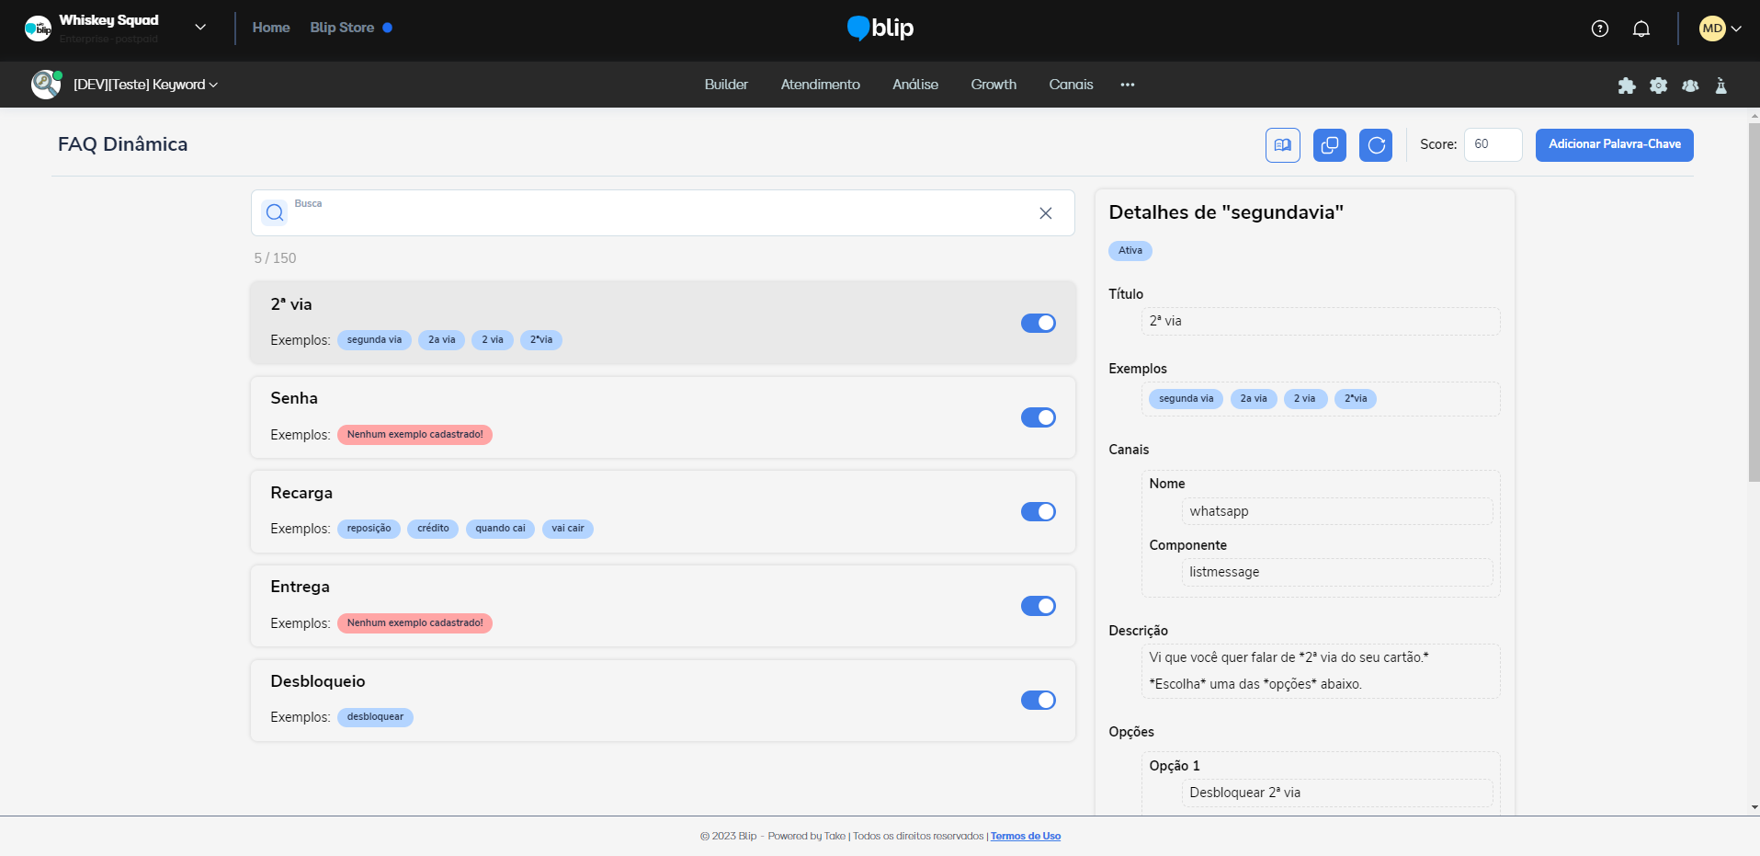Click the 'vai cair' example tag
The height and width of the screenshot is (856, 1760).
(x=568, y=529)
